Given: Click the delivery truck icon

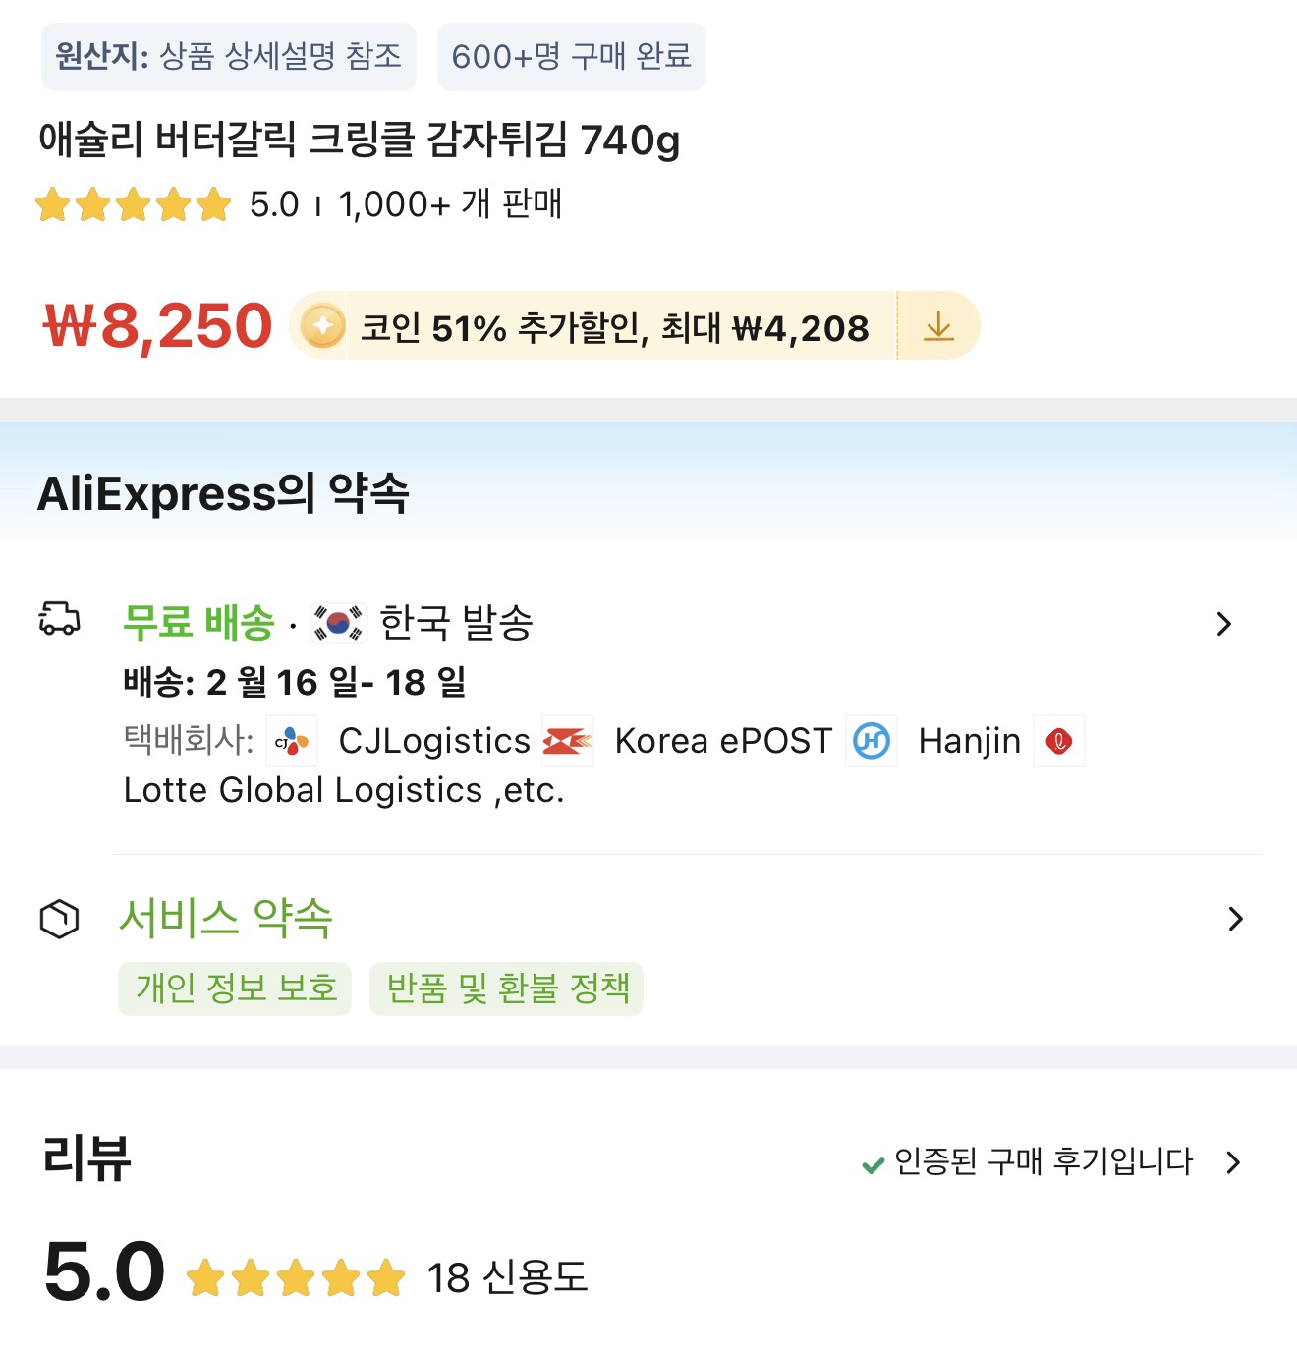Looking at the screenshot, I should click(x=59, y=619).
